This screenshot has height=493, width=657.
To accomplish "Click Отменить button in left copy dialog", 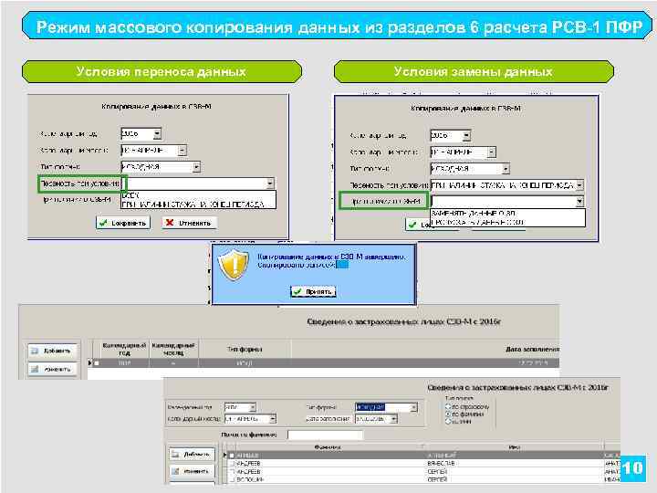I will 190,223.
